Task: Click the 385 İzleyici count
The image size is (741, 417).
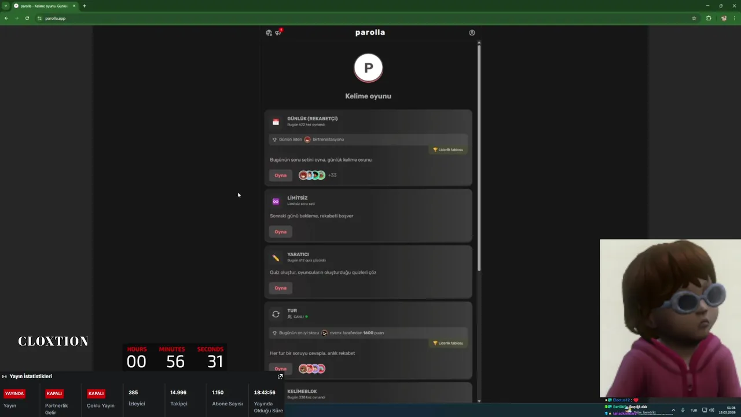Action: pos(133,393)
